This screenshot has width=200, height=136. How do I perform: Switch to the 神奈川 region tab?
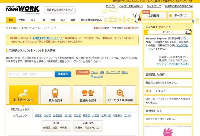pyautogui.click(x=22, y=20)
